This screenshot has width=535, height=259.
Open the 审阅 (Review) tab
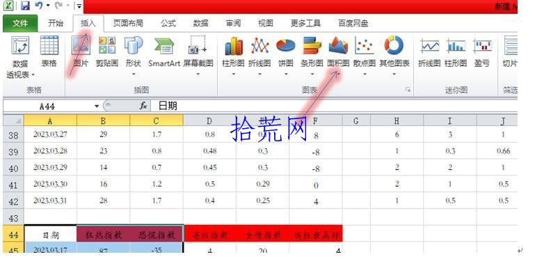[x=233, y=23]
